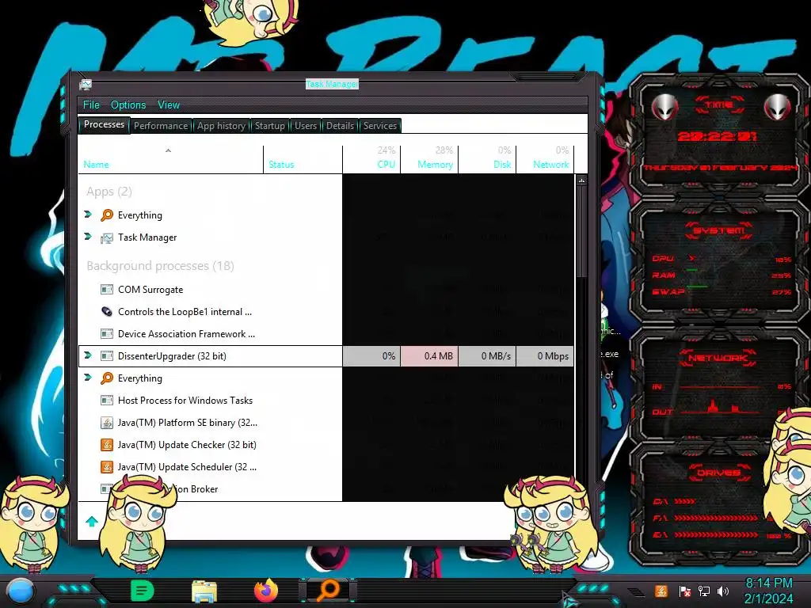This screenshot has height=608, width=811.
Task: Open the View menu
Action: click(x=169, y=105)
